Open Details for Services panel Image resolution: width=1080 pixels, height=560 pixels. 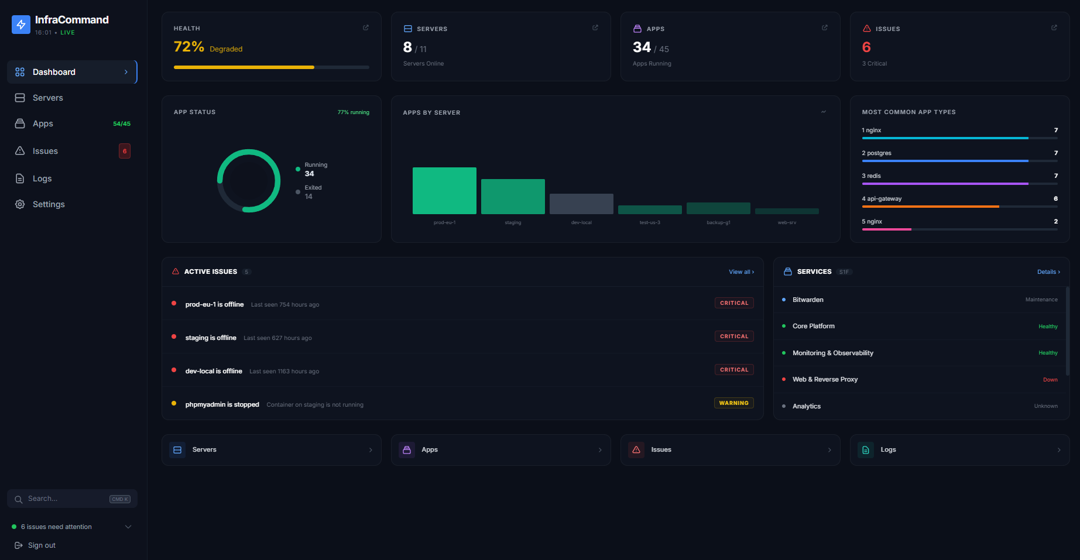(1048, 272)
